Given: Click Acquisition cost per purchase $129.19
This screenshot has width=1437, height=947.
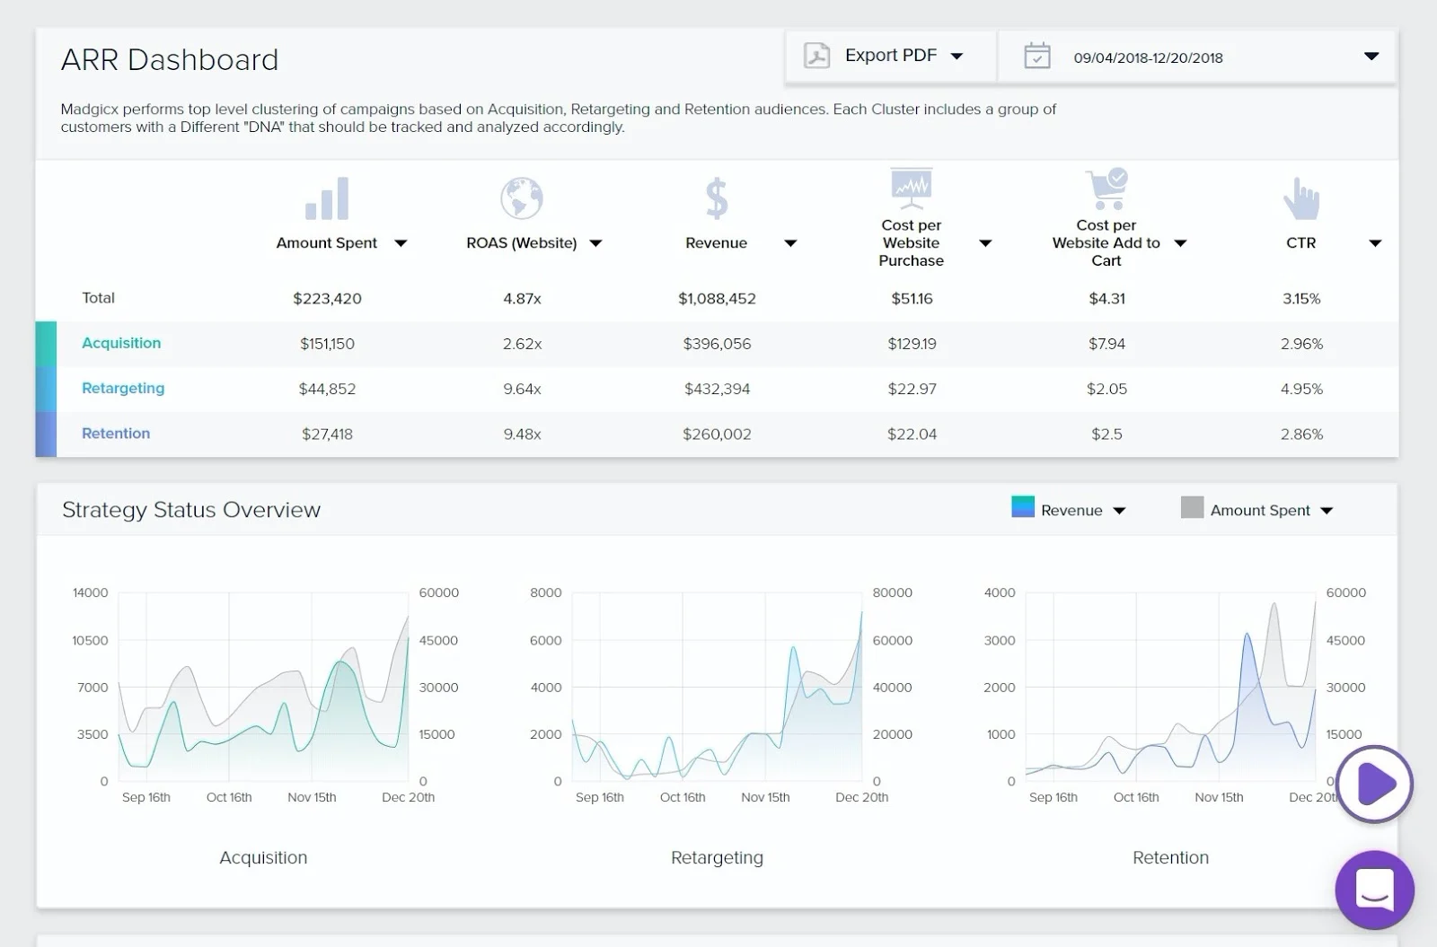Looking at the screenshot, I should [x=912, y=344].
